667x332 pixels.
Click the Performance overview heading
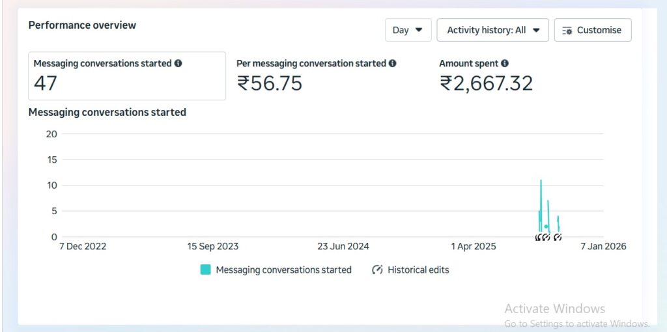coord(82,25)
